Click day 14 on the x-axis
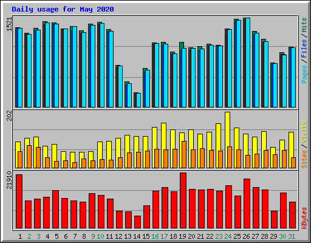Image resolution: width=311 pixels, height=243 pixels. (x=137, y=236)
